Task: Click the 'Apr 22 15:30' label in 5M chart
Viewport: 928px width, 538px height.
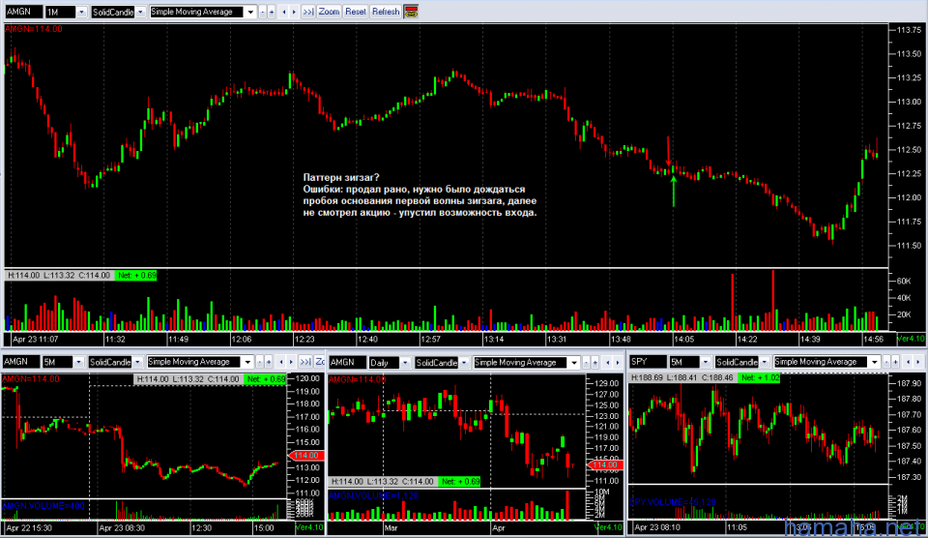Action: [x=30, y=528]
